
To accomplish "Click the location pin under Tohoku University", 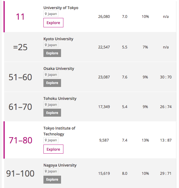I will click(x=46, y=105).
